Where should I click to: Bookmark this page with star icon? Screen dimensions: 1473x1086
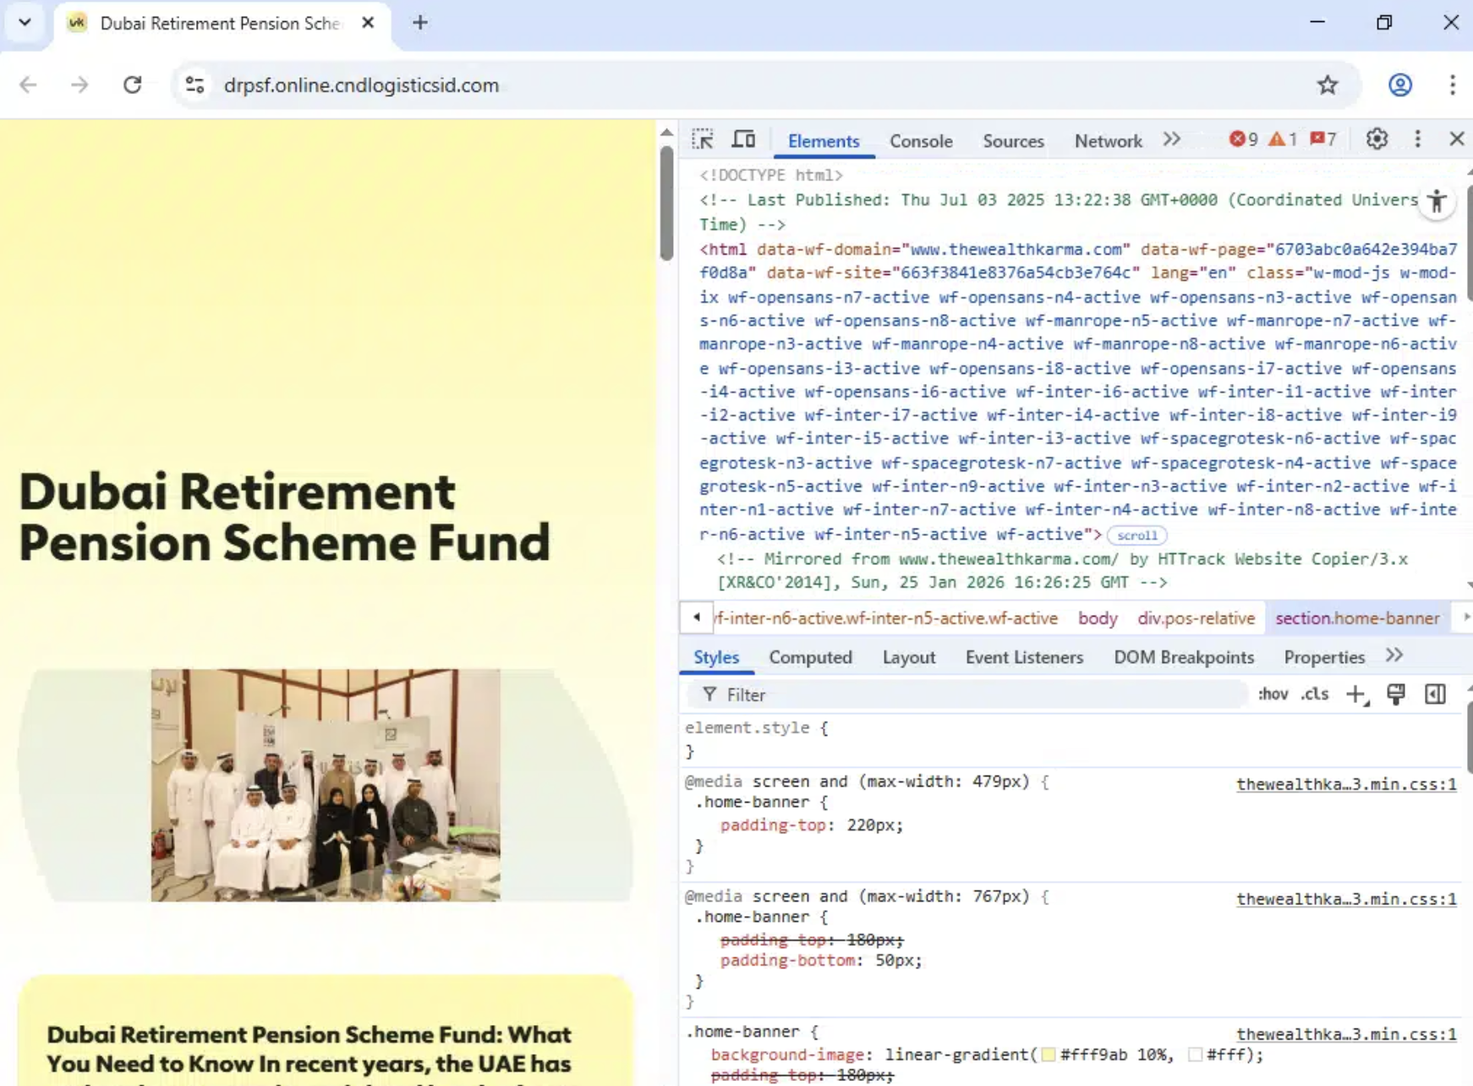(x=1328, y=85)
